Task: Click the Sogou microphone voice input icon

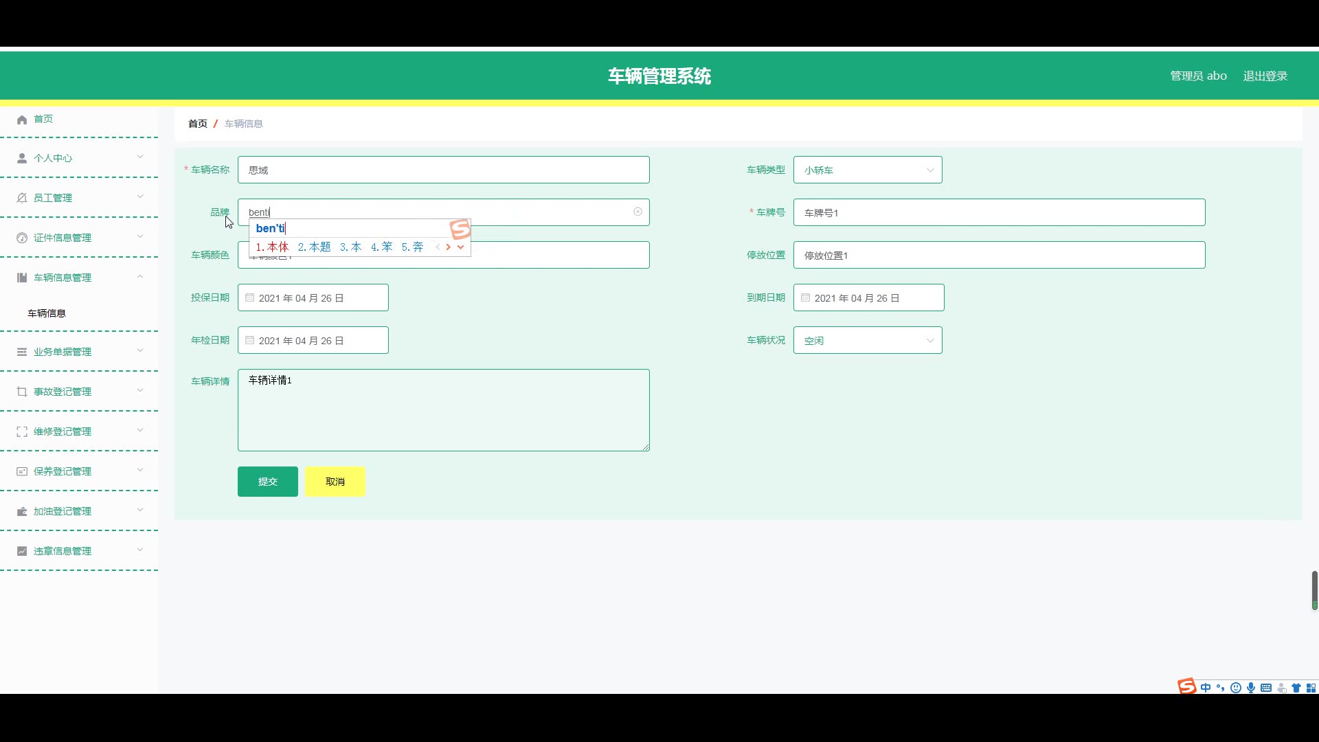Action: tap(1251, 688)
